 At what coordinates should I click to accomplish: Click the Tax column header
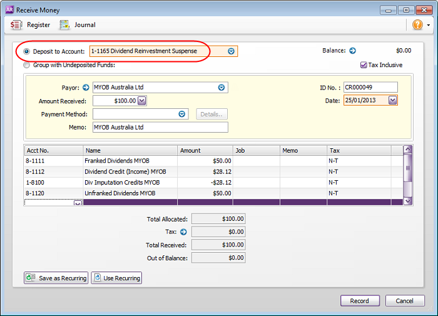tap(359, 150)
